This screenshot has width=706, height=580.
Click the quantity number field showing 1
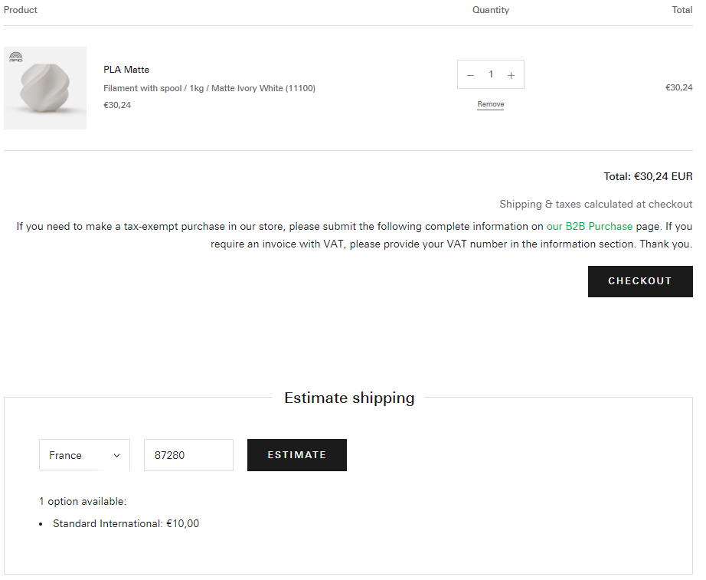(491, 74)
